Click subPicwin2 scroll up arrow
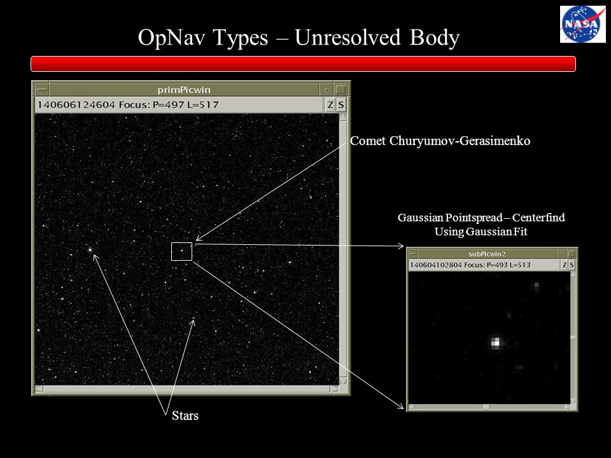Screen dimensions: 611x458 pos(573,274)
